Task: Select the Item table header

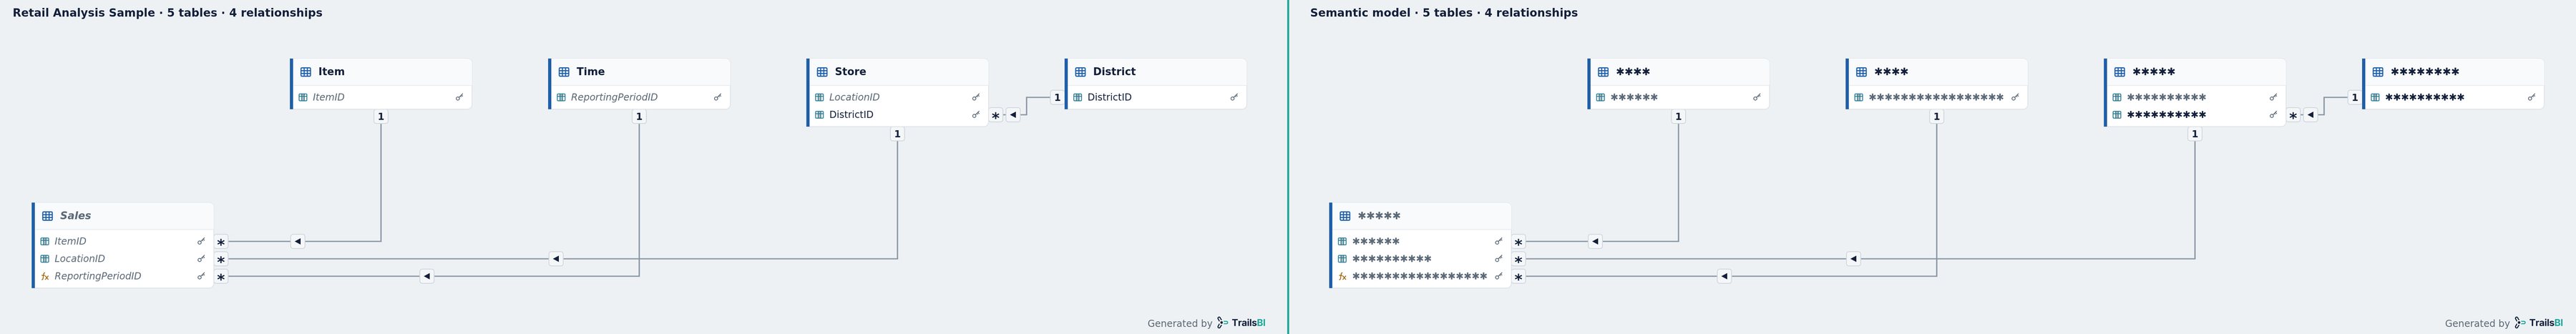Action: pos(381,72)
